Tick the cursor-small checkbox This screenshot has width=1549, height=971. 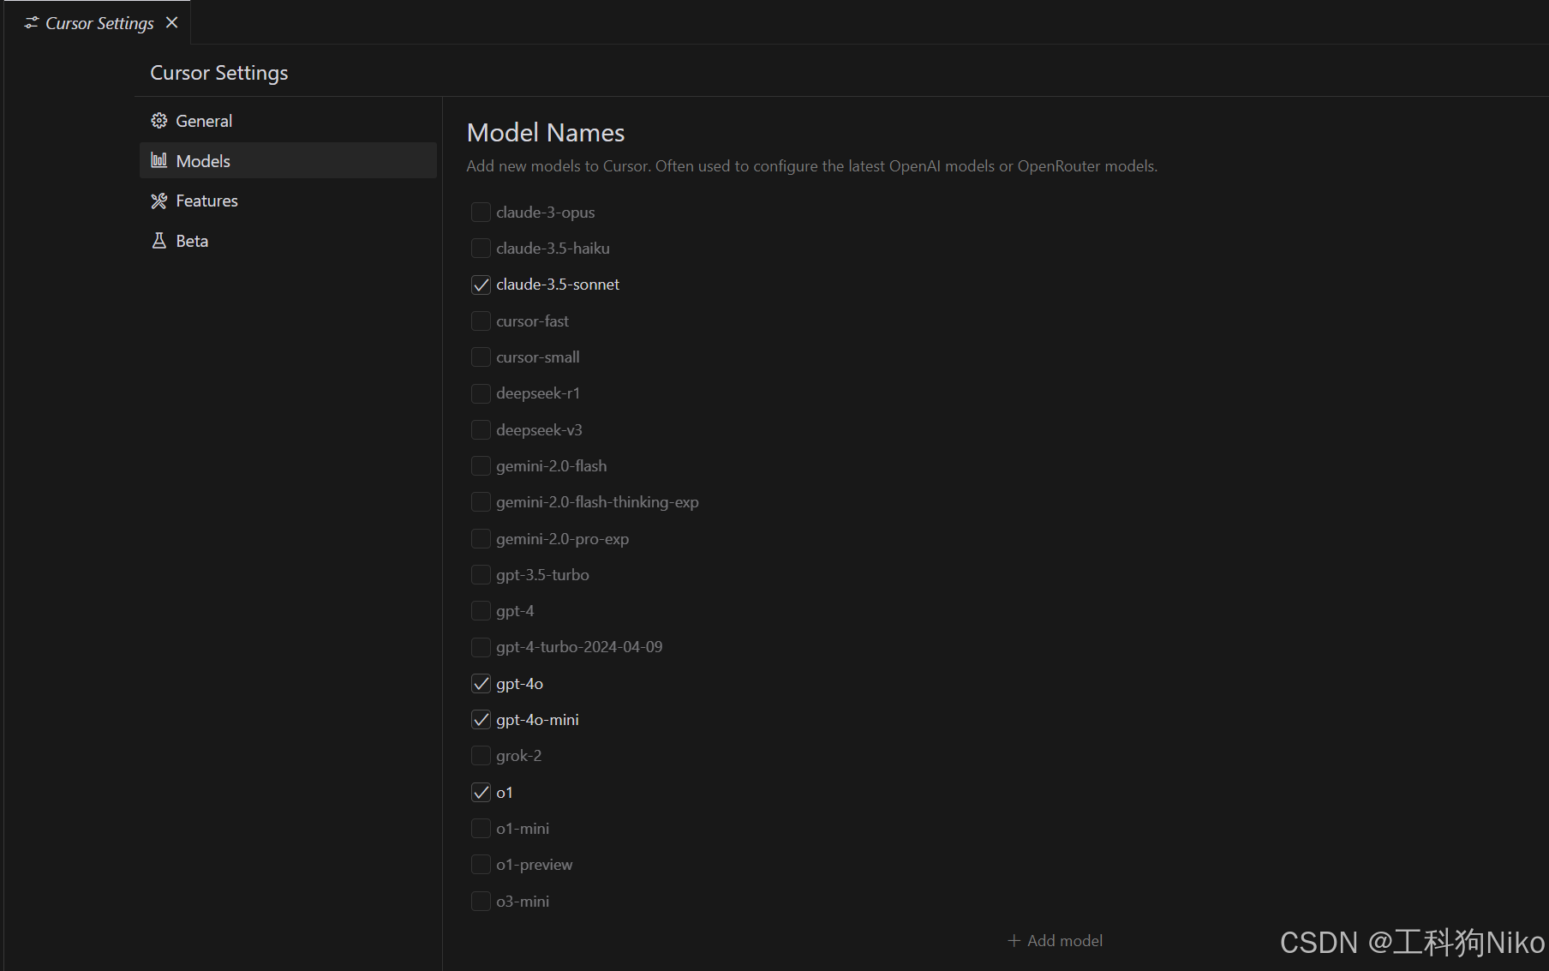[x=481, y=357]
